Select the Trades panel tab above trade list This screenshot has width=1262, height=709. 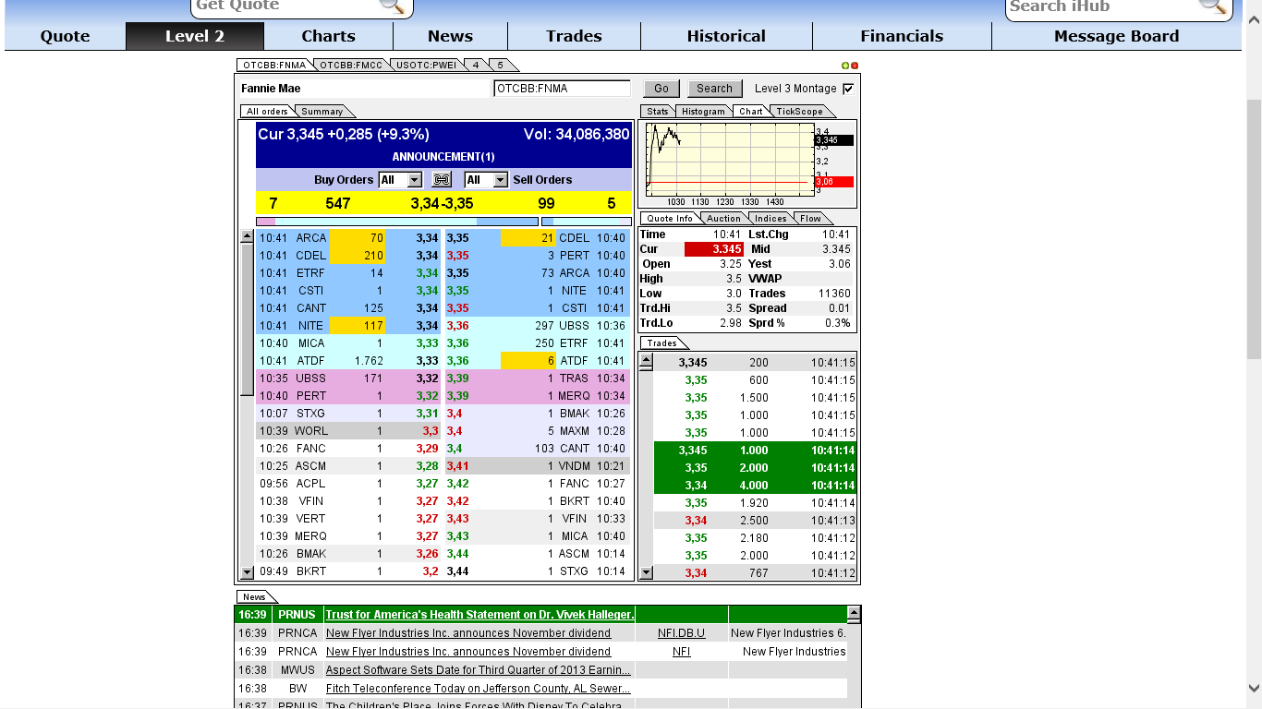click(662, 343)
